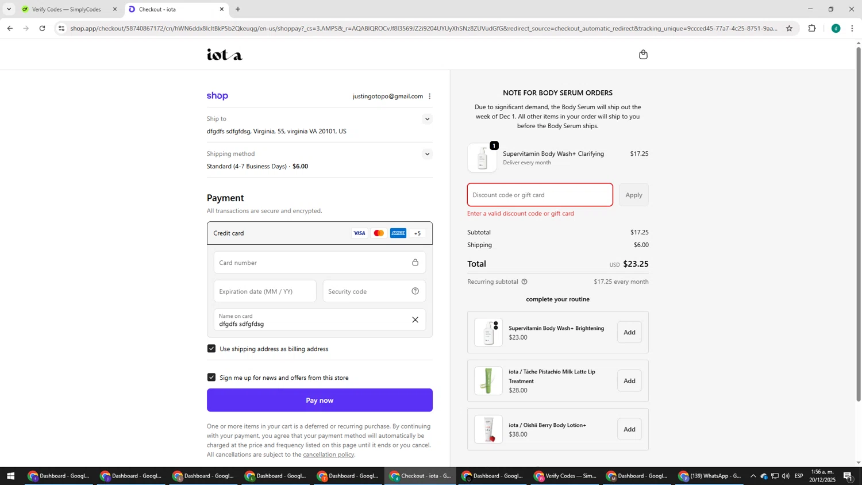Close the Checkout - iota tab
The height and width of the screenshot is (485, 862).
pyautogui.click(x=222, y=9)
